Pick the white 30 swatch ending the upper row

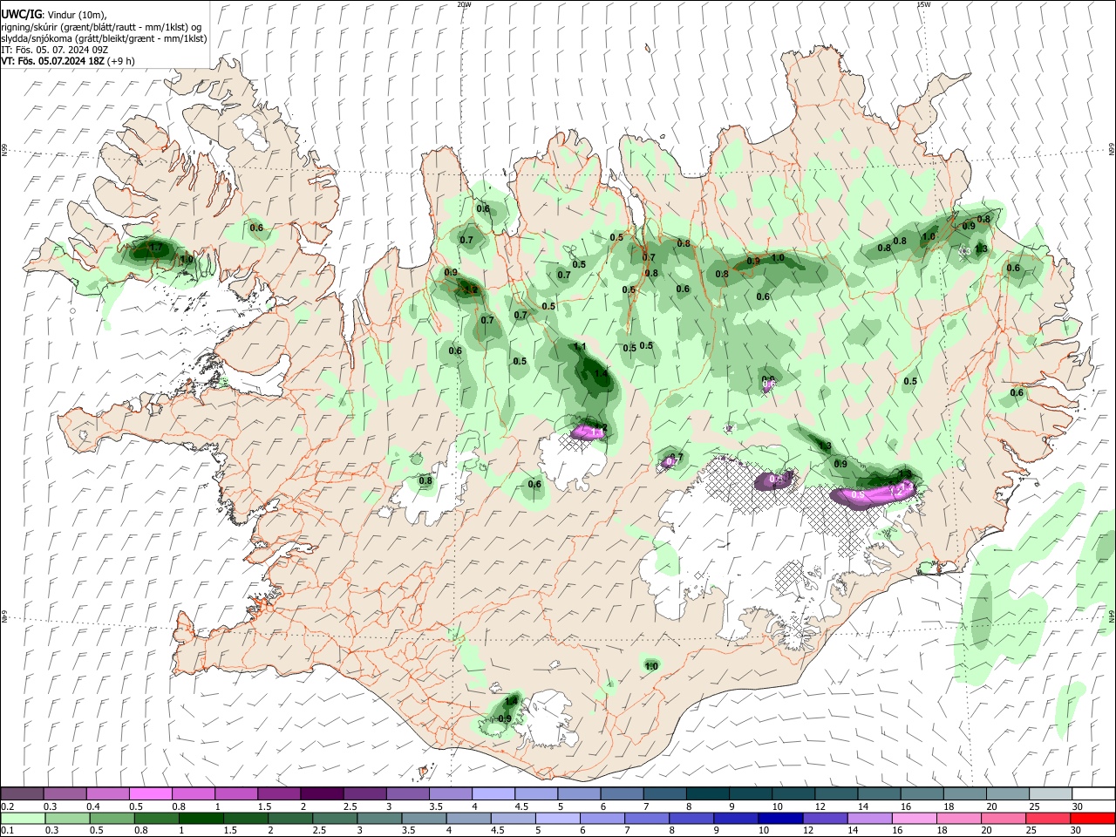1093,794
